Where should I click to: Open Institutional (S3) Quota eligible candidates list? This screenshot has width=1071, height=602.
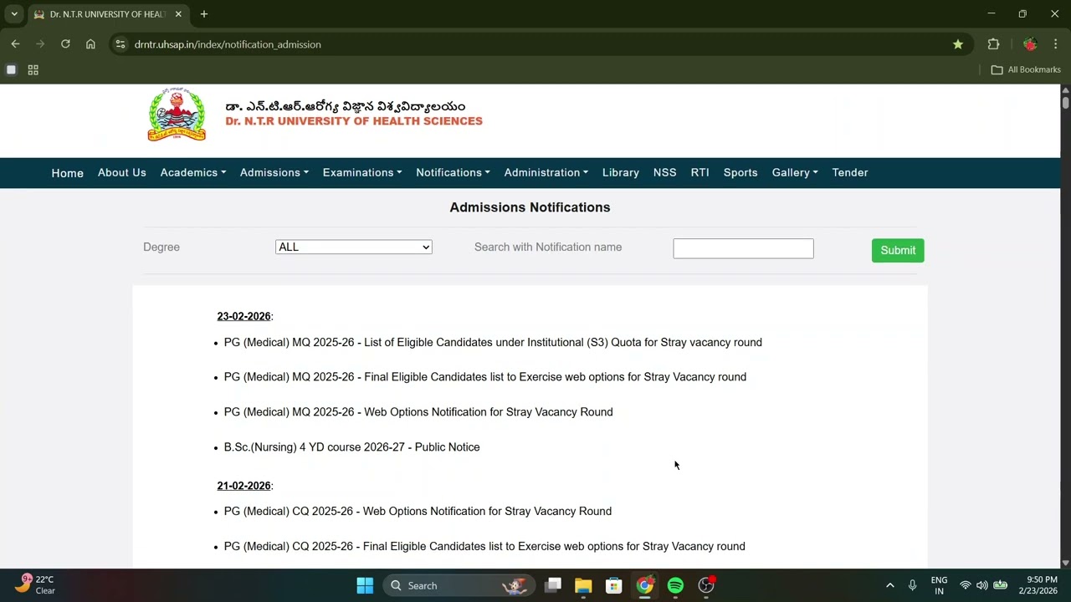pyautogui.click(x=493, y=342)
